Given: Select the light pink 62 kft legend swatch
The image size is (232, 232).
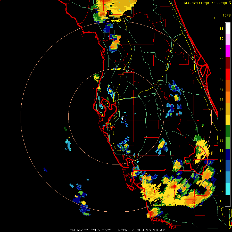Looking at the screenshot, I should tap(228, 40).
